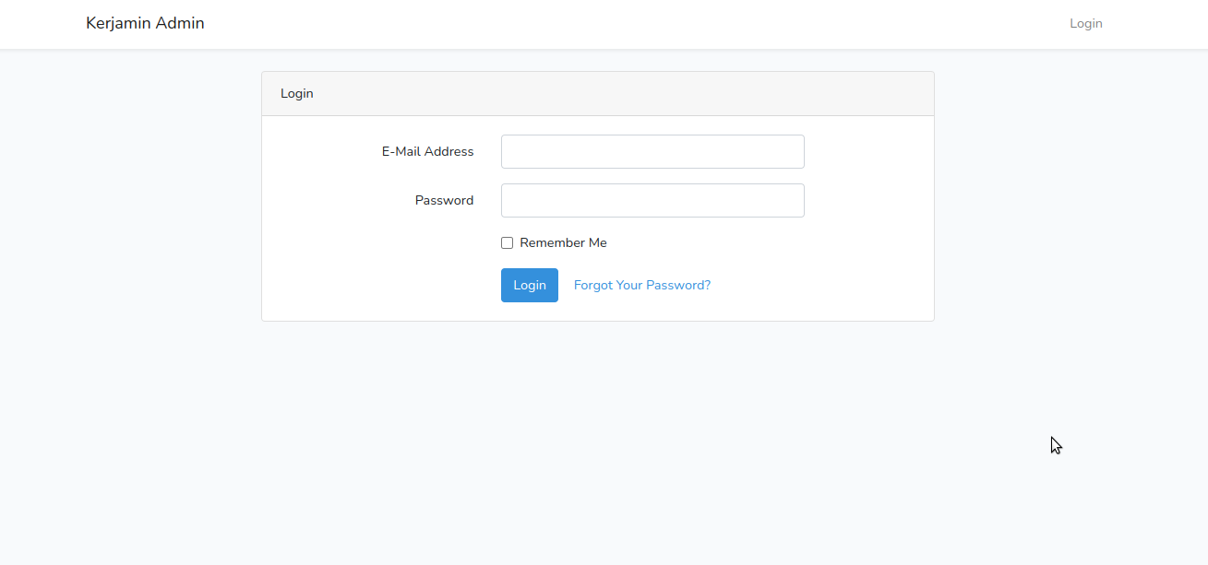Click the Login panel title text
The height and width of the screenshot is (565, 1208).
click(x=296, y=93)
